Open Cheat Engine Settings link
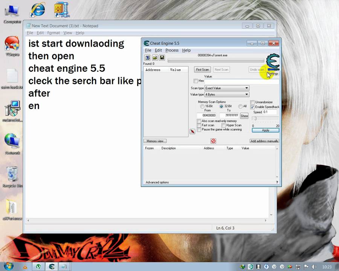The height and width of the screenshot is (271, 339). pyautogui.click(x=273, y=73)
